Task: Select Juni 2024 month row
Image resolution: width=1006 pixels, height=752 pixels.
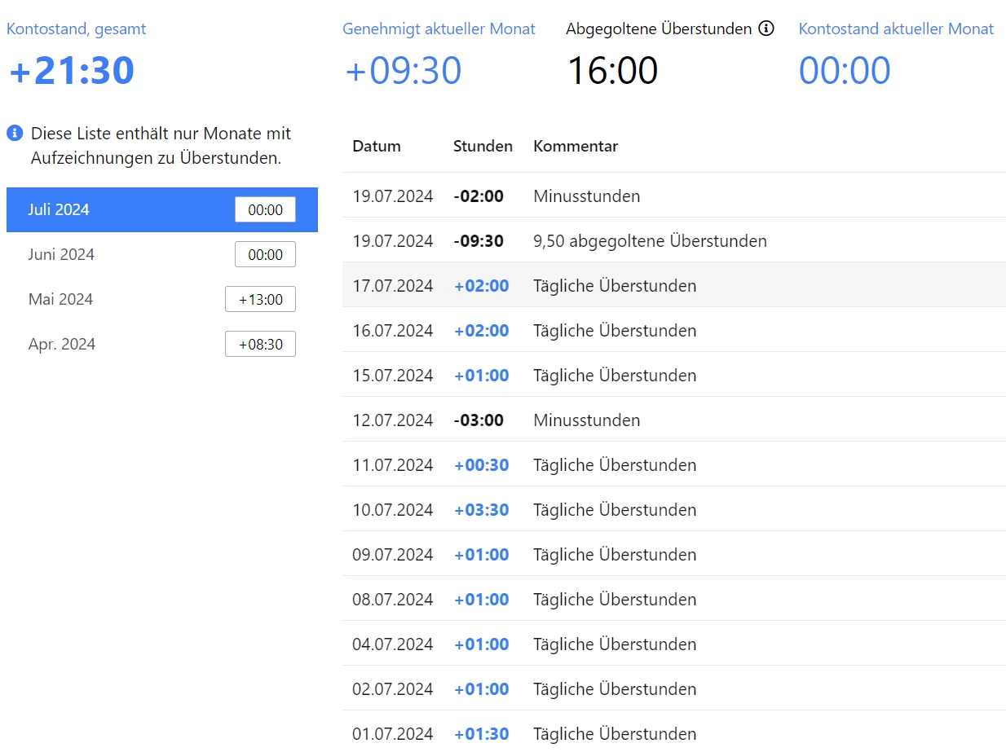Action: tap(162, 254)
